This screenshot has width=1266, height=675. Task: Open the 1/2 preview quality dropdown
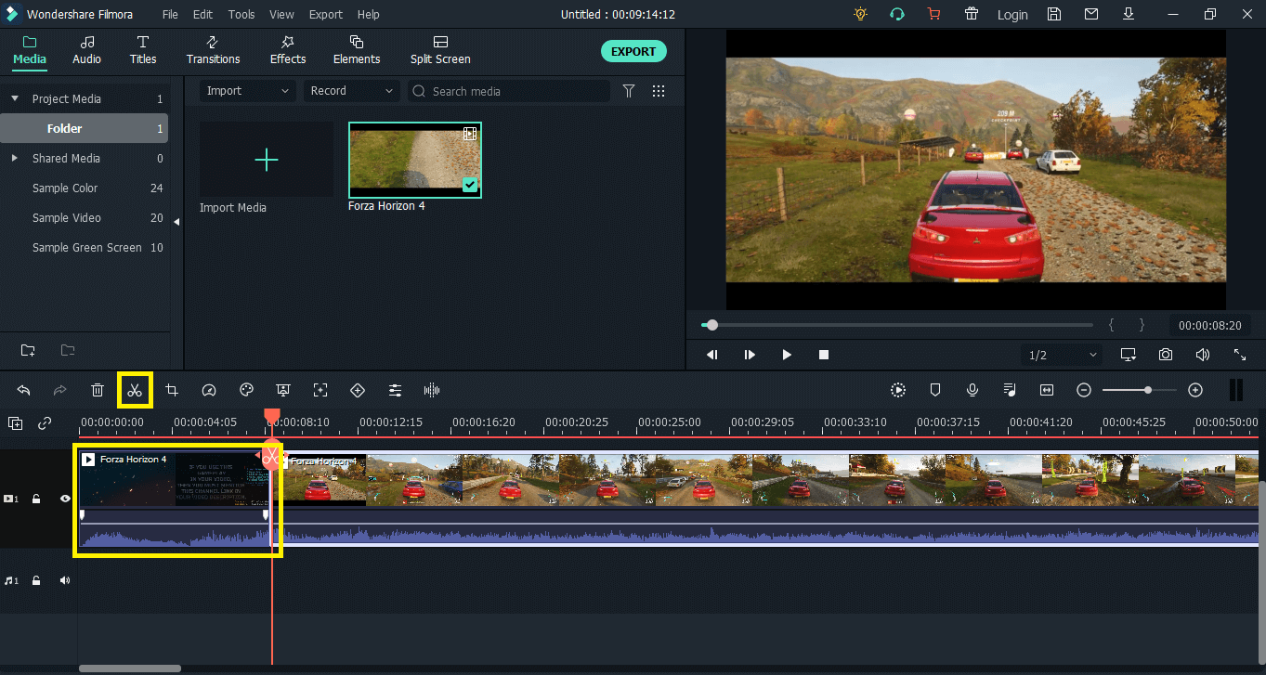coord(1062,355)
